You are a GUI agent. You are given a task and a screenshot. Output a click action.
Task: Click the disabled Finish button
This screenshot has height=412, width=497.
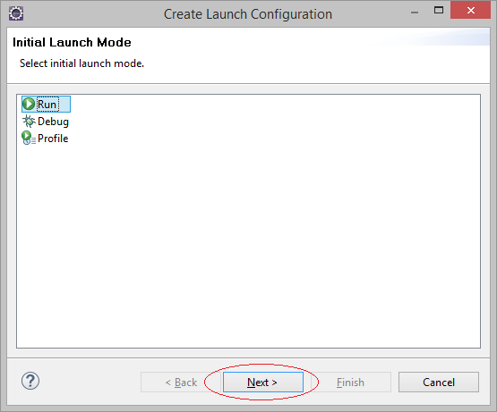click(350, 382)
